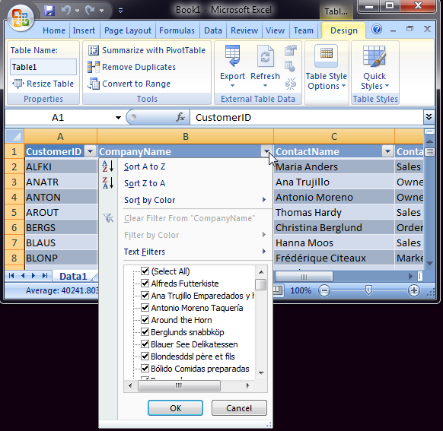Uncheck Bólido Comidas preparadas
443x431 pixels.
[x=145, y=369]
